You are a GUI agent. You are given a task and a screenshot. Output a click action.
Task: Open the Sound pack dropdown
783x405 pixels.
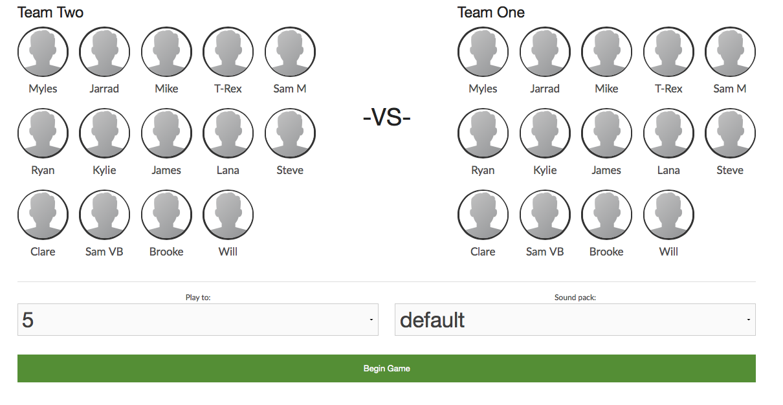tap(575, 320)
